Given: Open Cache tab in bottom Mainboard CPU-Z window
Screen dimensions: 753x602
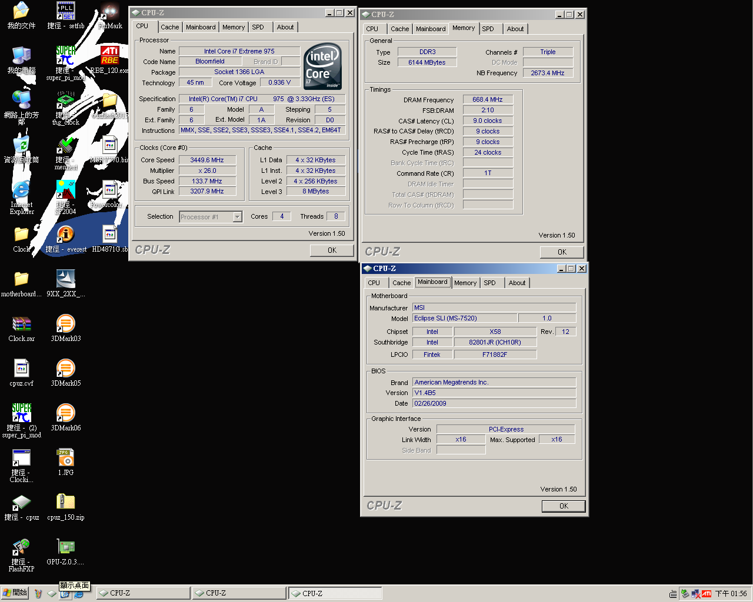Looking at the screenshot, I should pyautogui.click(x=402, y=283).
